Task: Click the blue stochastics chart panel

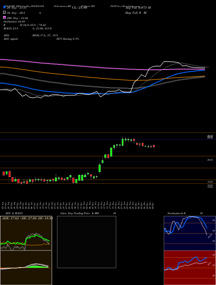Action: [190, 233]
